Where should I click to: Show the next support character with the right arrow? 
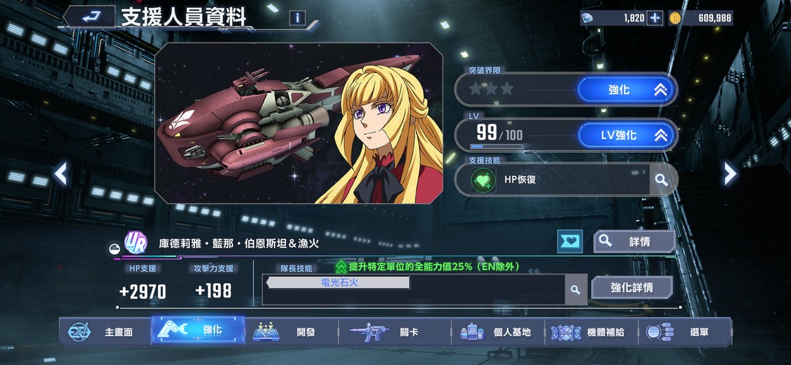pos(730,174)
